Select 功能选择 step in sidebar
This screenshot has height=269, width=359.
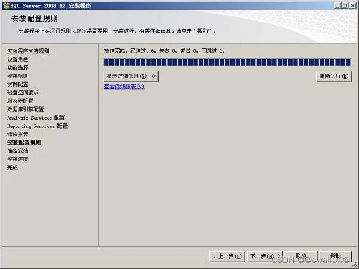coord(17,68)
